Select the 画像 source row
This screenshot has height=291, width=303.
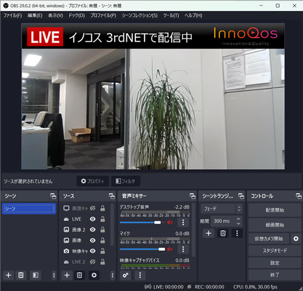click(x=85, y=240)
